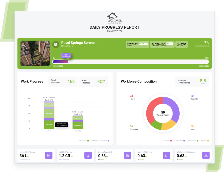Open View Details under Unbilled Works
Image resolution: width=224 pixels, height=173 pixels.
64,159
